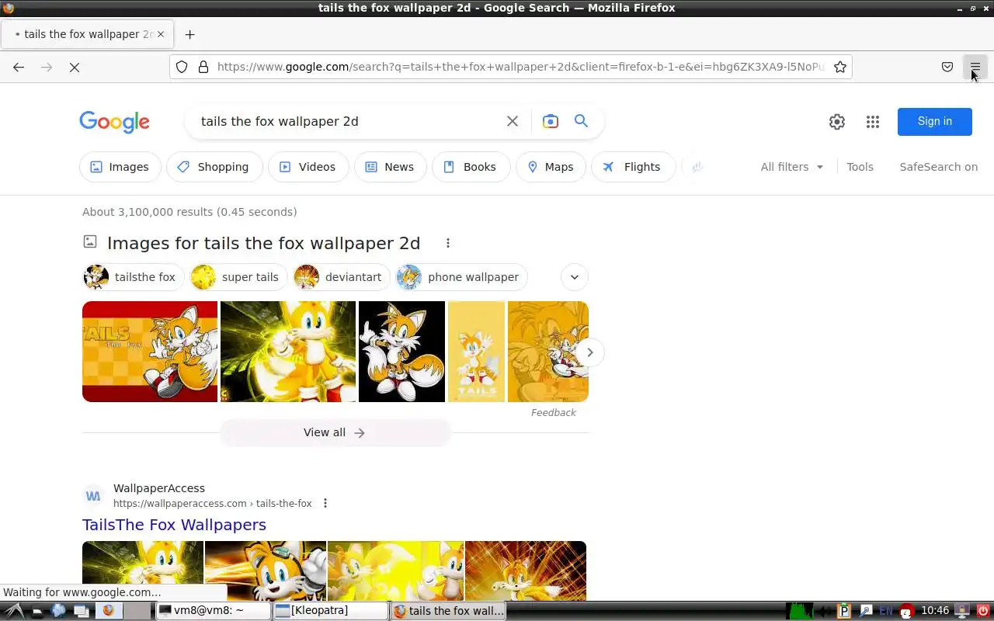Expand the All filters dropdown
Viewport: 994px width, 621px height.
pyautogui.click(x=792, y=167)
